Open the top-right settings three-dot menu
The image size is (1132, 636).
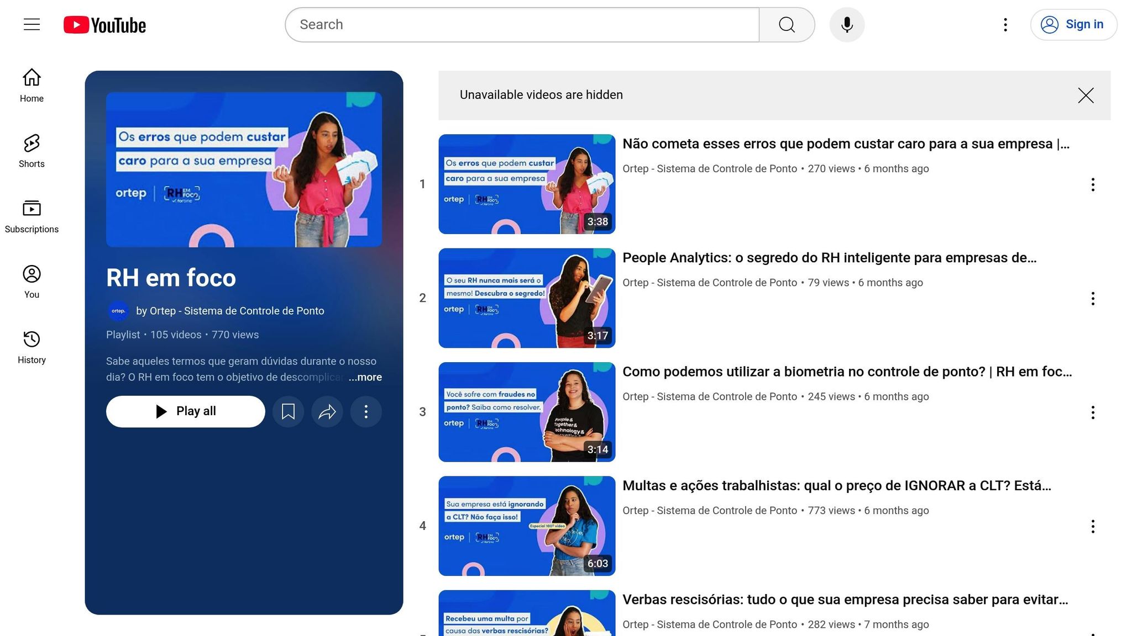click(1005, 25)
